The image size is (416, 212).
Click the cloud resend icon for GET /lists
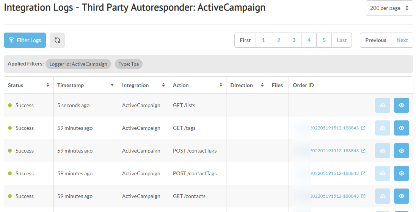coord(383,105)
